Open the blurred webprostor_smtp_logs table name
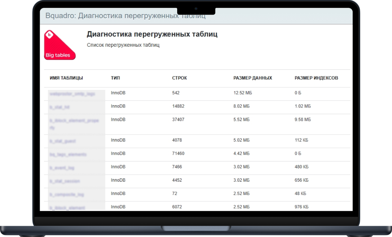 pyautogui.click(x=72, y=94)
